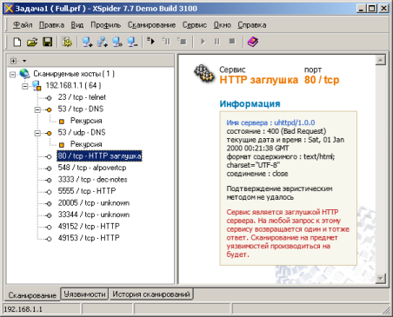Switch to the Уязвимости tab
Viewport: 393px width, 317px height.
tap(84, 294)
